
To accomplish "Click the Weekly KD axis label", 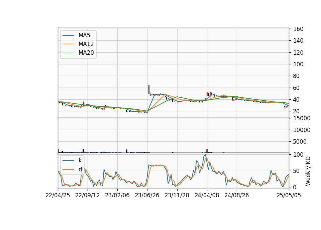I will coord(308,171).
